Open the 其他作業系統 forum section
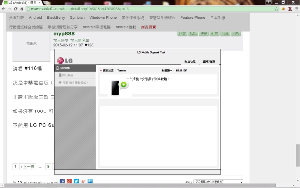 tap(133, 18)
